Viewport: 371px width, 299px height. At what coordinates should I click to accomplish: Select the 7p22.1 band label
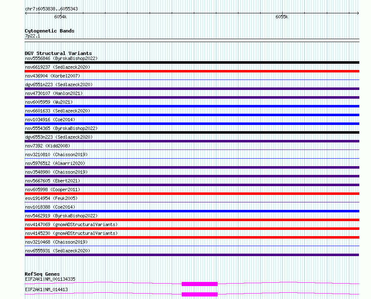[33, 36]
